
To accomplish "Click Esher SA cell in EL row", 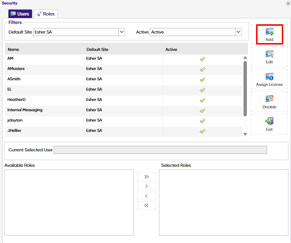I will coord(94,89).
